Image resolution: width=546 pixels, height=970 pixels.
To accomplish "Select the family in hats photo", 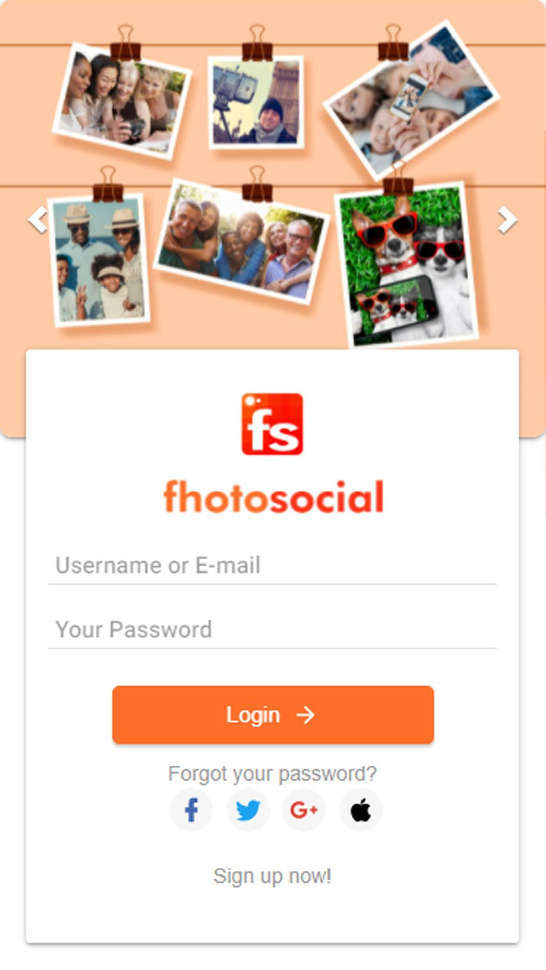I will (x=99, y=259).
